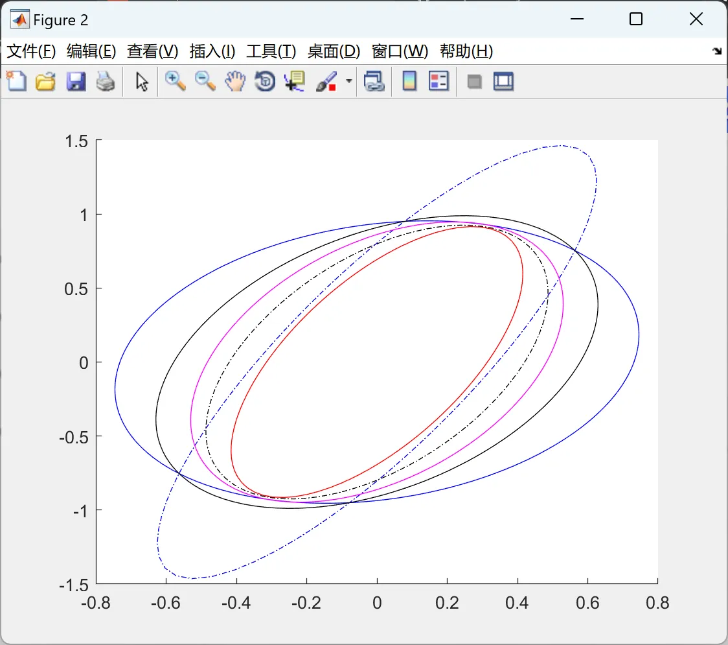Enable the Pan hand tool
Screen dimensions: 728x645
coord(235,81)
